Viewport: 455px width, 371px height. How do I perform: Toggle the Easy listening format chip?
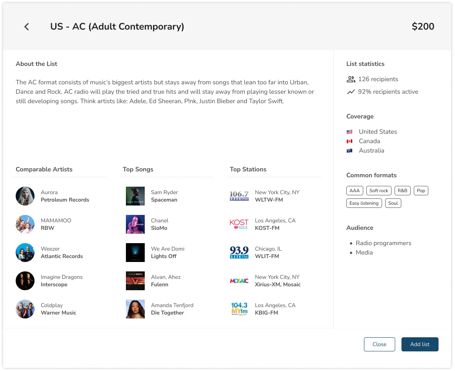[364, 203]
